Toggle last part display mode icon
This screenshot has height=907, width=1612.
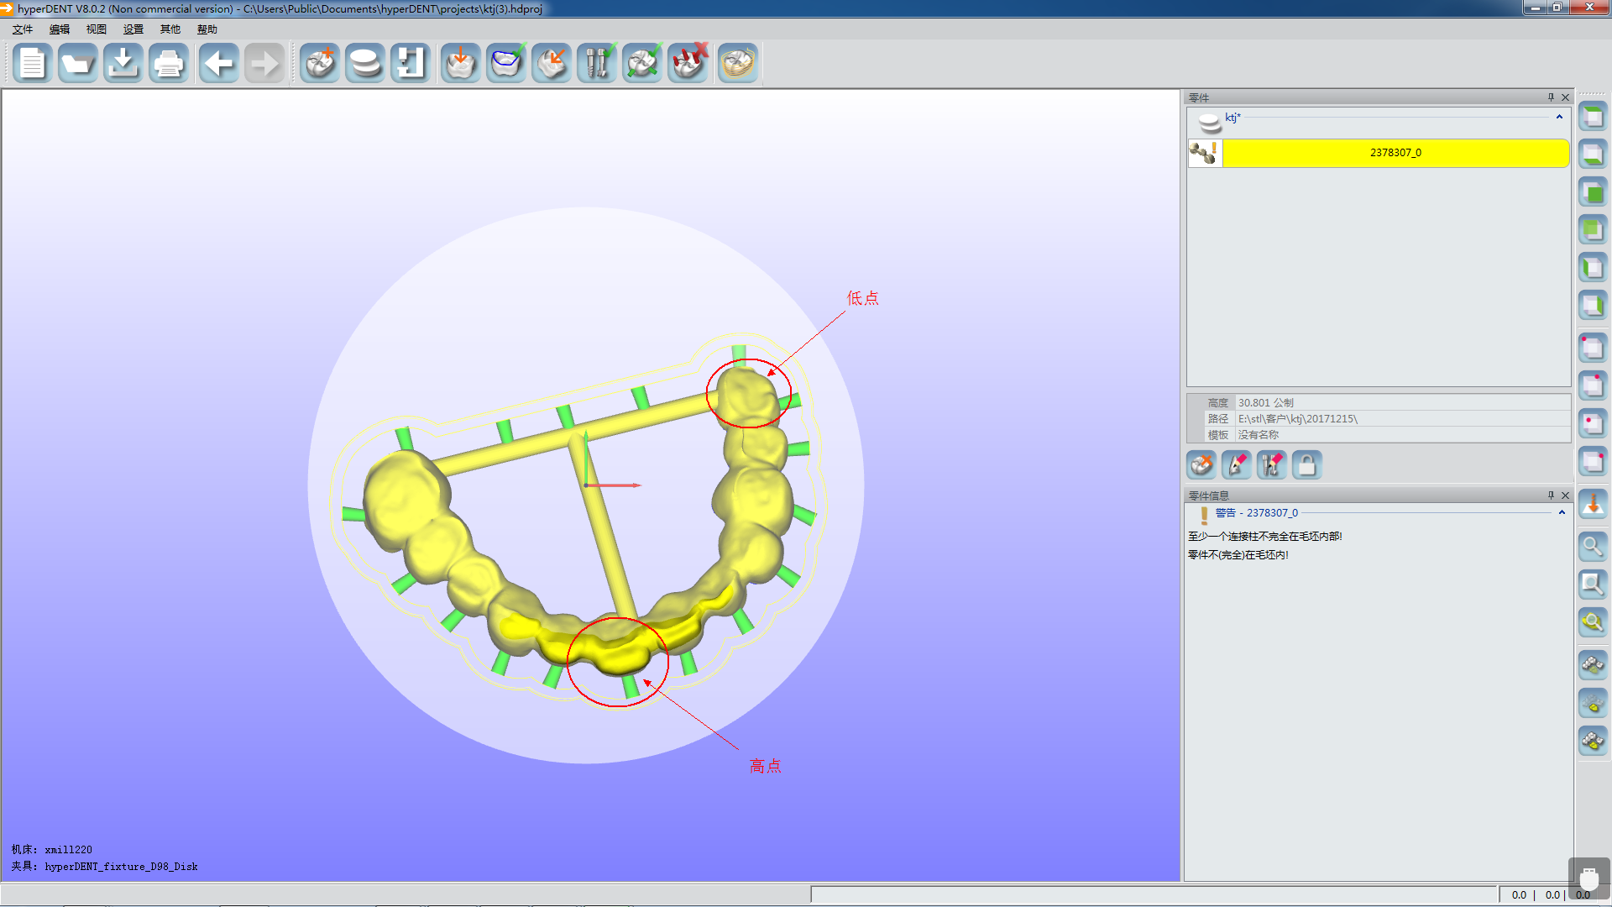pos(1593,742)
